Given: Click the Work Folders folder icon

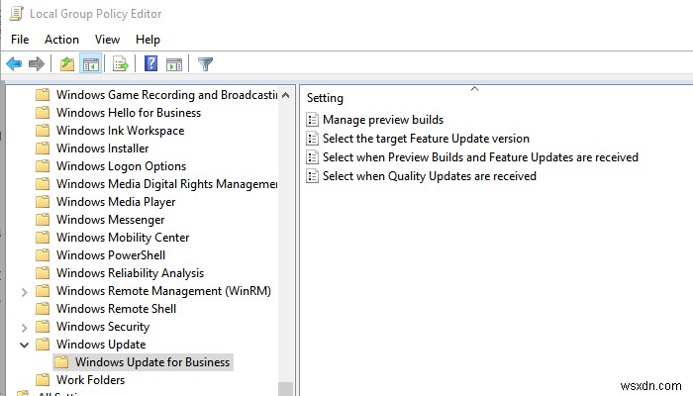Looking at the screenshot, I should [43, 379].
